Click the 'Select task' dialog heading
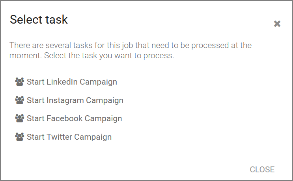 39,19
